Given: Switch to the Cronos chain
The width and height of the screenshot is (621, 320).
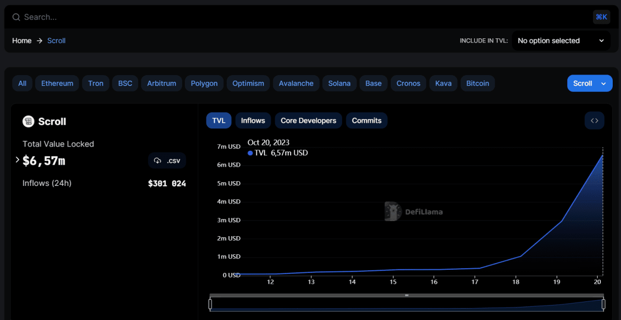Looking at the screenshot, I should tap(408, 83).
